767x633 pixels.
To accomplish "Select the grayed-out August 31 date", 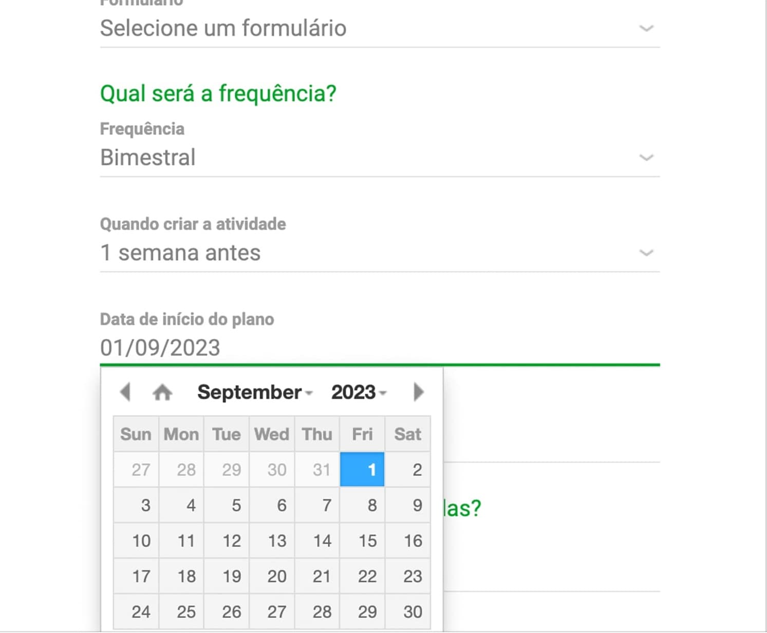I will [317, 469].
